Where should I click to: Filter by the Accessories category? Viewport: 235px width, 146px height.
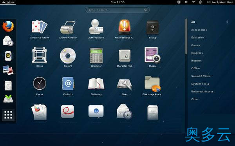(x=199, y=30)
